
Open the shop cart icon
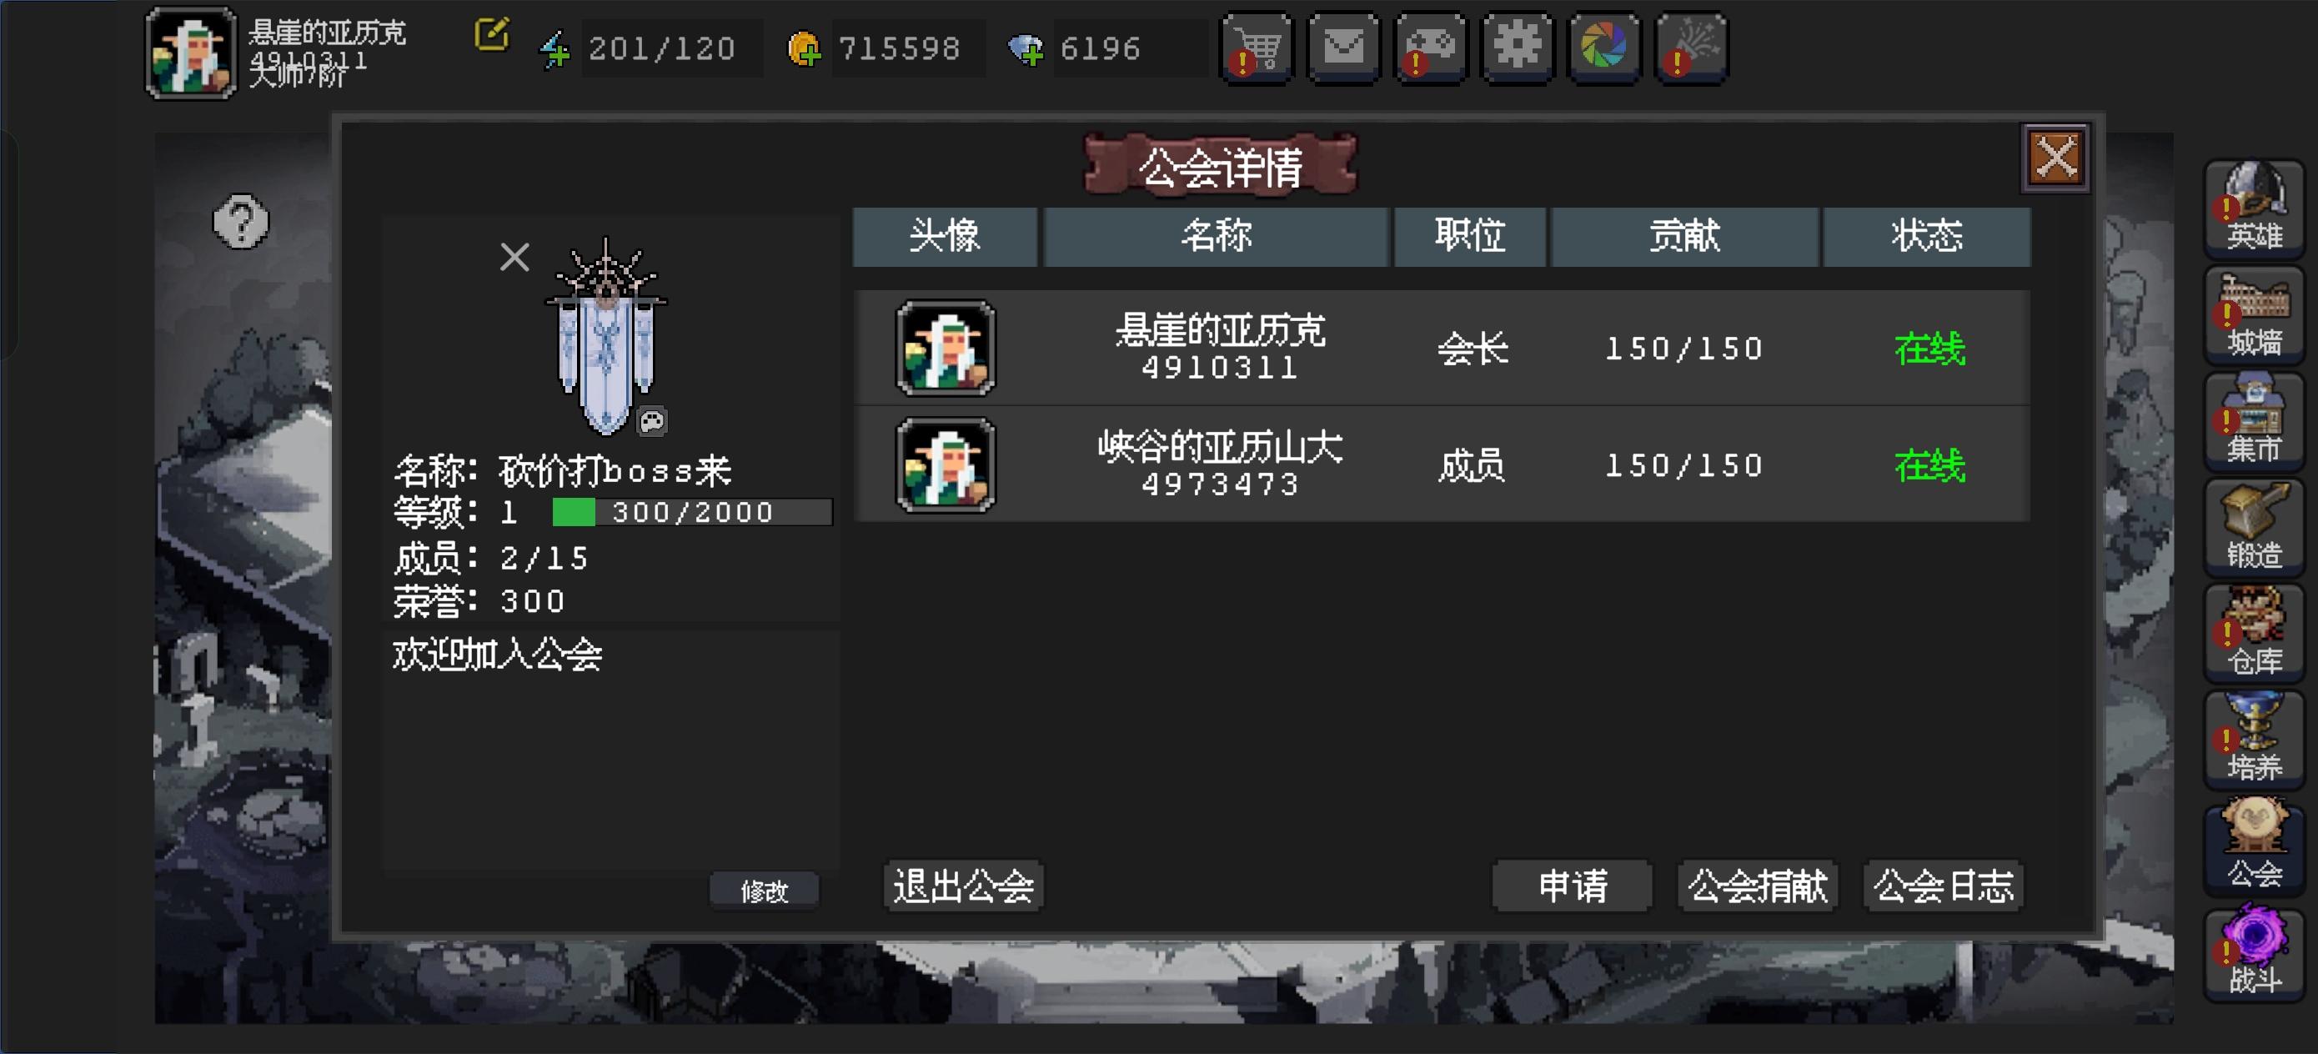click(x=1255, y=47)
